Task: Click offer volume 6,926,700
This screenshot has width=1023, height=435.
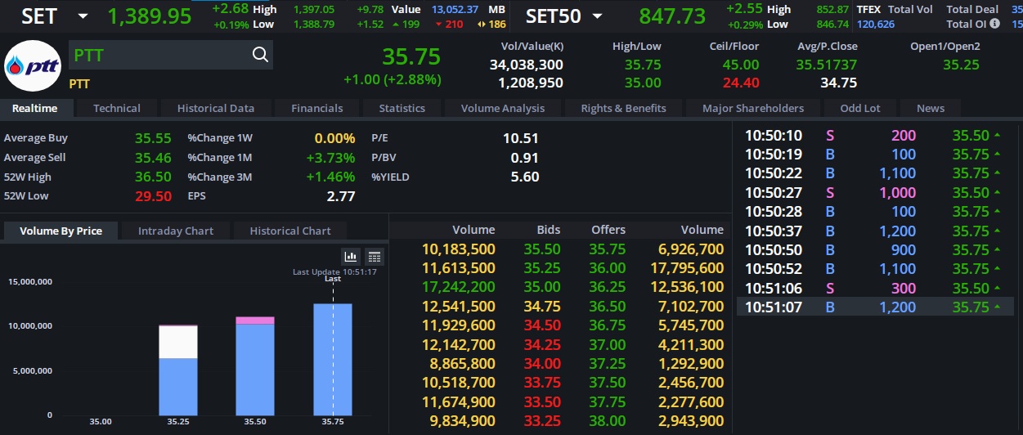Action: tap(691, 249)
